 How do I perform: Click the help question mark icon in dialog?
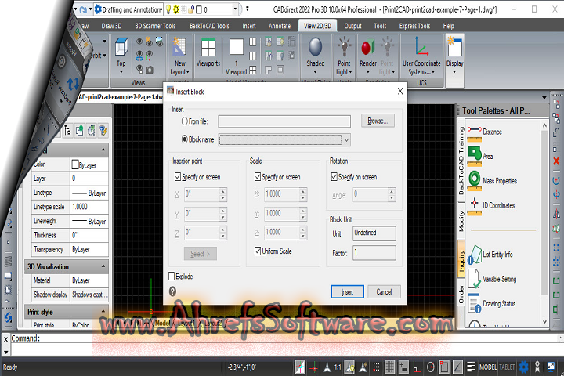coord(172,291)
